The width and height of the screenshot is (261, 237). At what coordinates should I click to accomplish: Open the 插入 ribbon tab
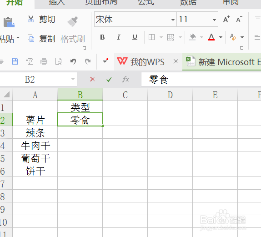[x=56, y=3]
